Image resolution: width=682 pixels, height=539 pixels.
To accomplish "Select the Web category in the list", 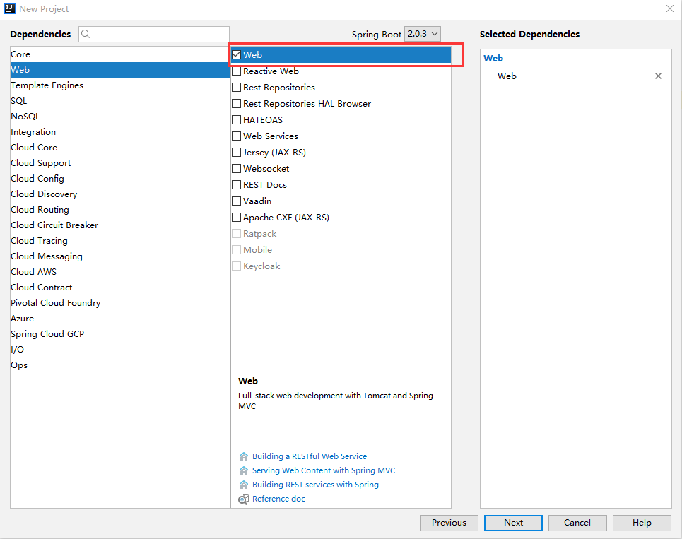I will pyautogui.click(x=120, y=69).
